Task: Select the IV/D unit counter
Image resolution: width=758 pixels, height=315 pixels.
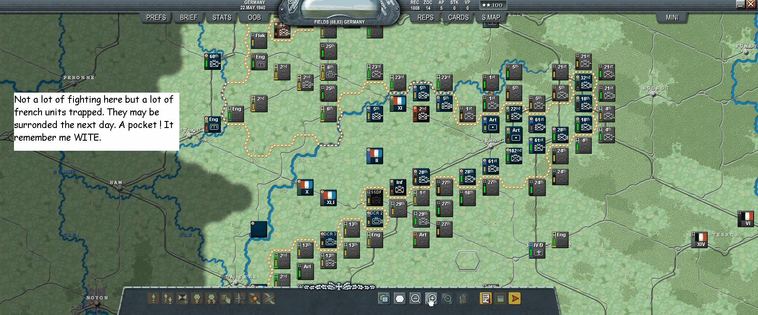Action: 537,250
